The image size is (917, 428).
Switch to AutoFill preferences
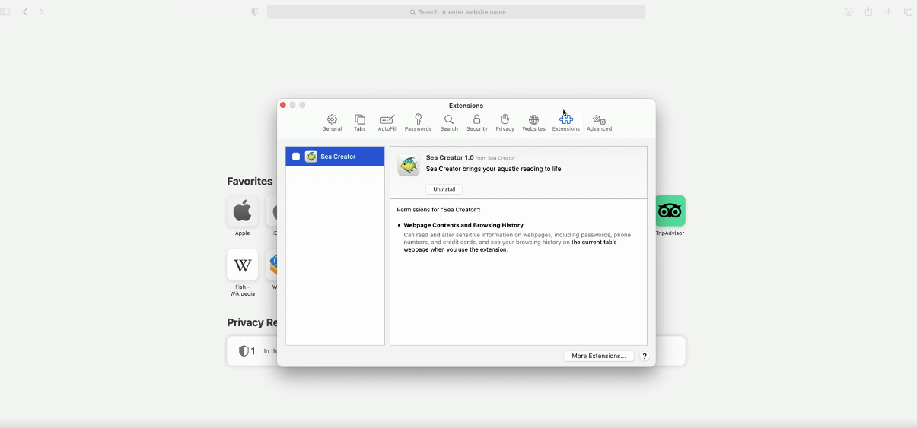(387, 123)
